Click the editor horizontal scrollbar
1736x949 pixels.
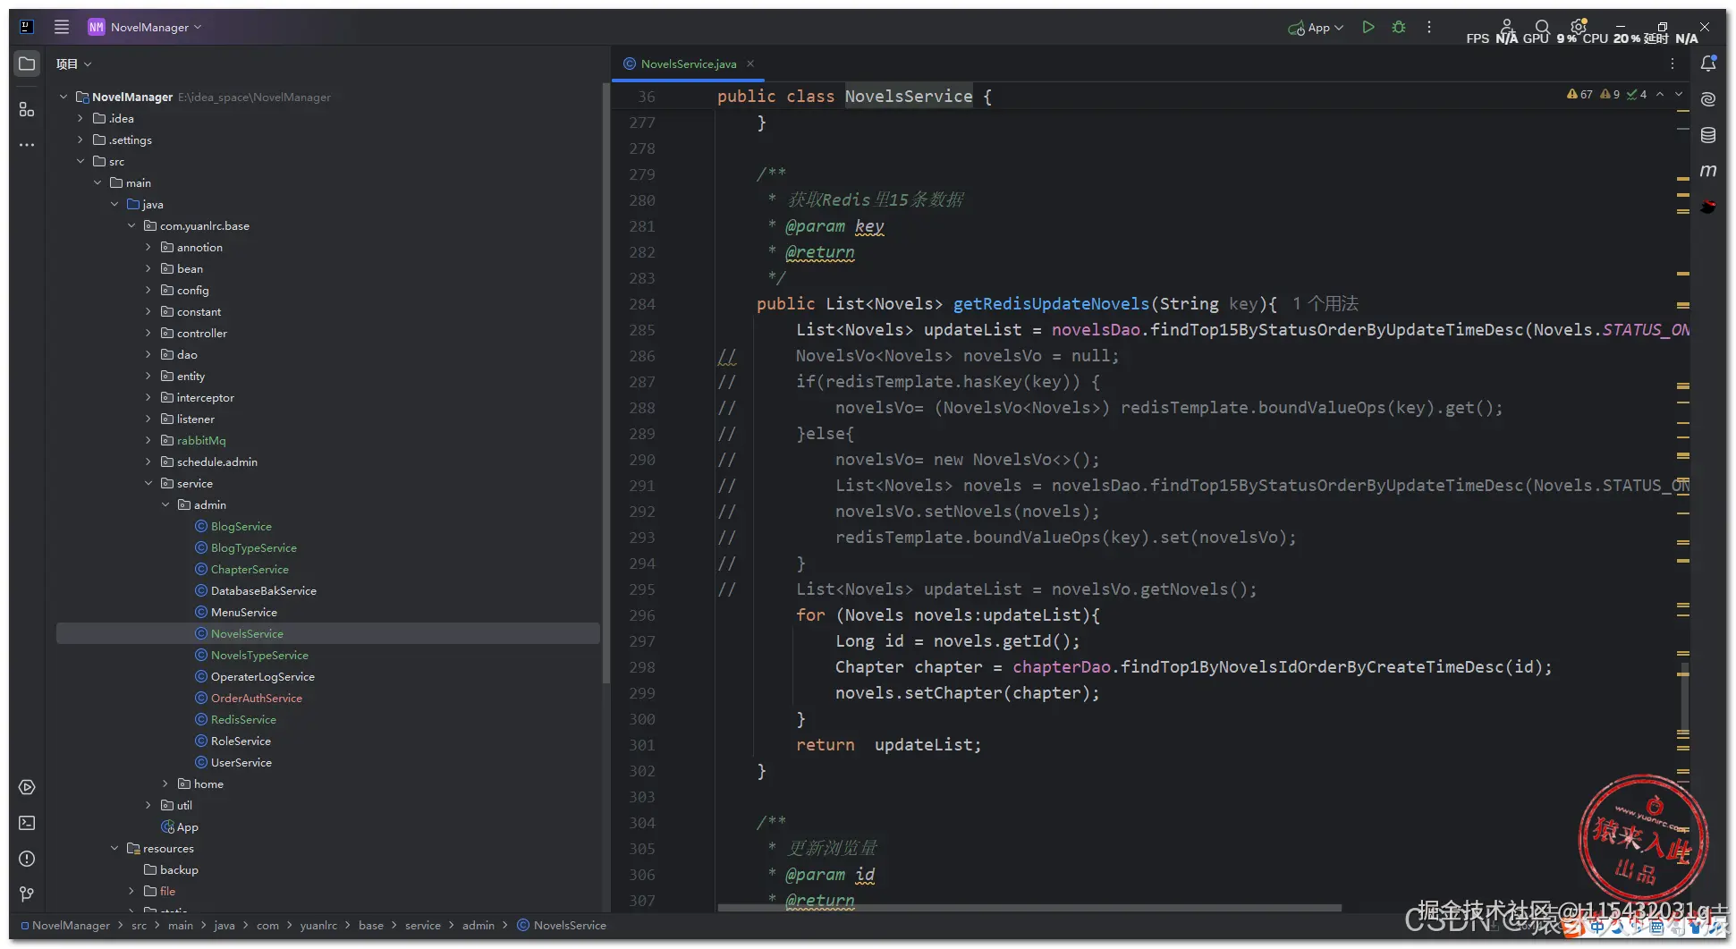[x=1029, y=908]
